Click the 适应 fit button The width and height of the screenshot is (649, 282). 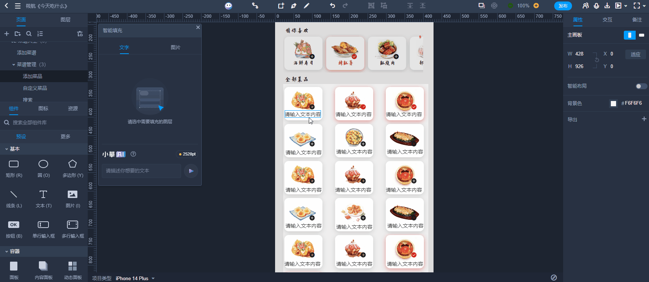point(635,54)
